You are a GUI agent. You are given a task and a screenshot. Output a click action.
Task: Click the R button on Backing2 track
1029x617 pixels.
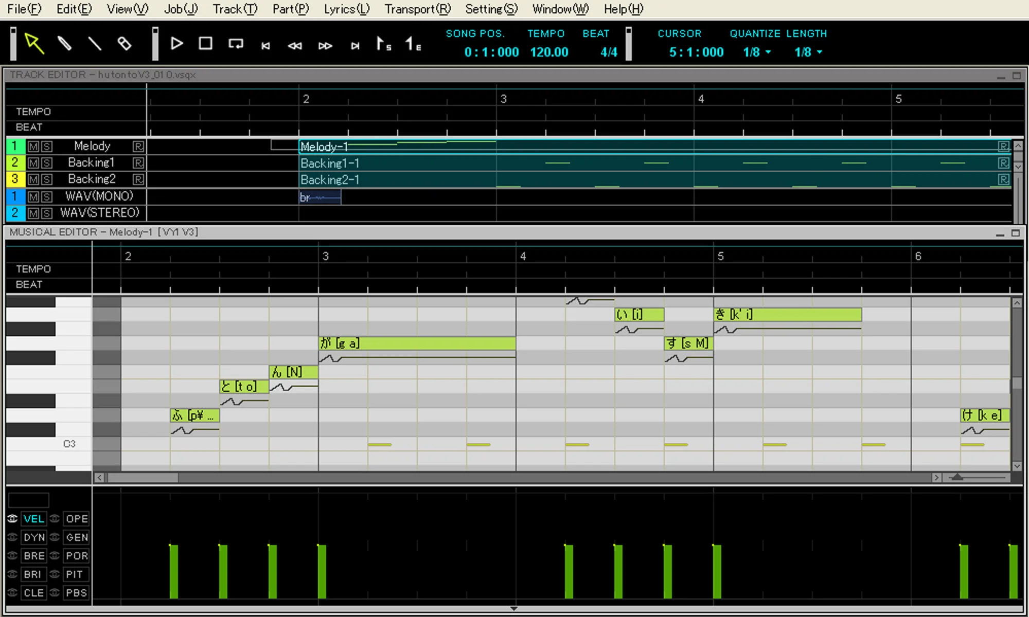click(x=138, y=179)
